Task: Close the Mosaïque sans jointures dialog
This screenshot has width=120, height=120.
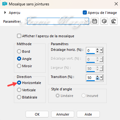Action: click(116, 4)
